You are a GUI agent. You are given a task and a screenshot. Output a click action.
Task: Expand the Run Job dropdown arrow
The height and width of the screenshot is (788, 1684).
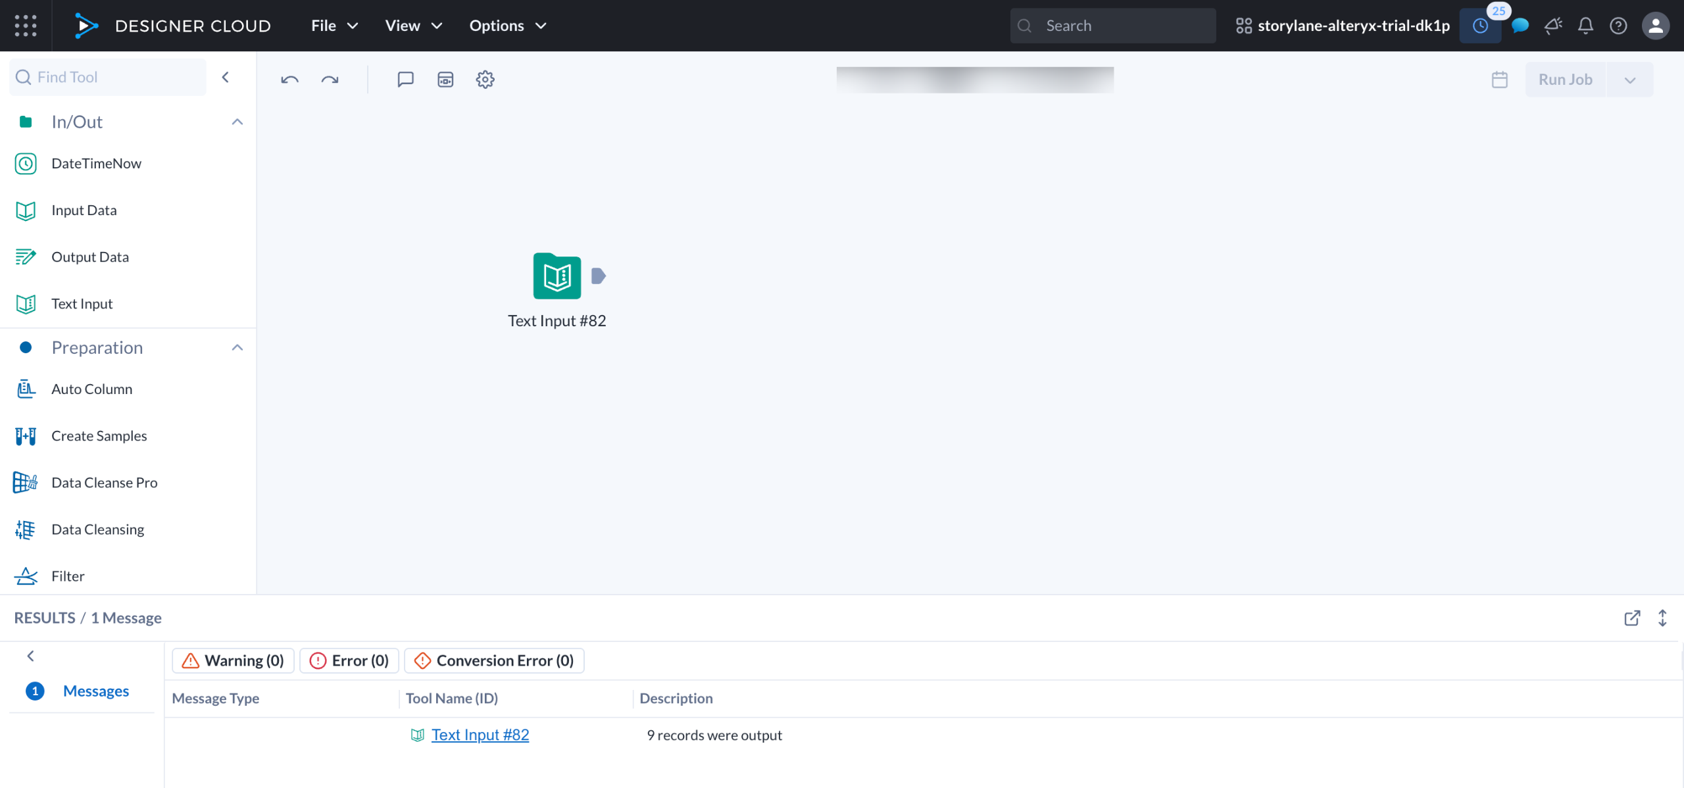1629,80
